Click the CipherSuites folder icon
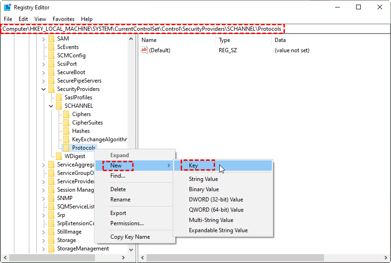 point(66,123)
